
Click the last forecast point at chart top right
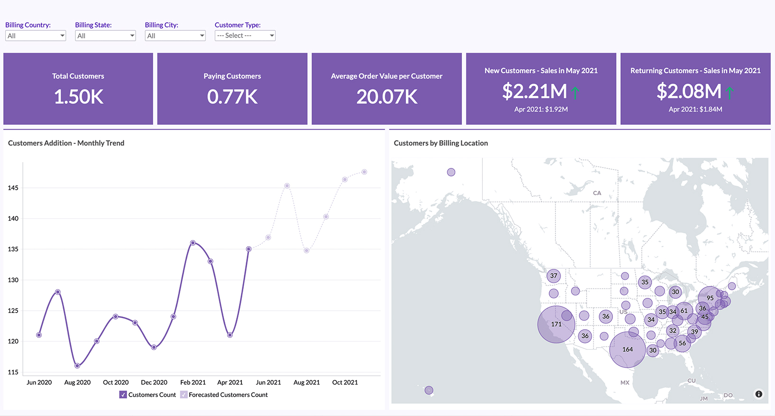coord(364,172)
